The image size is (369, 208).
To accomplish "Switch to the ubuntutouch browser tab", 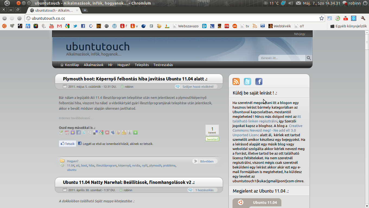I will click(x=54, y=10).
